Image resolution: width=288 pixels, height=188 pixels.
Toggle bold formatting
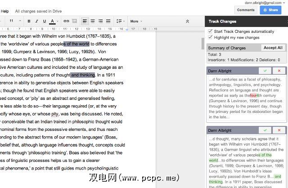29,21
